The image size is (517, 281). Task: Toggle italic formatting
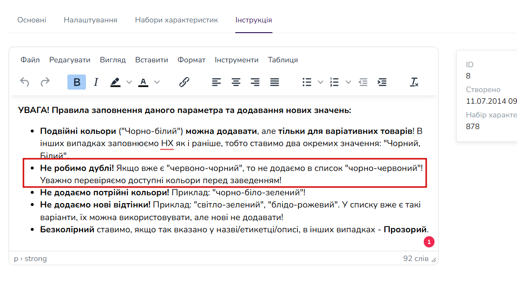click(96, 82)
